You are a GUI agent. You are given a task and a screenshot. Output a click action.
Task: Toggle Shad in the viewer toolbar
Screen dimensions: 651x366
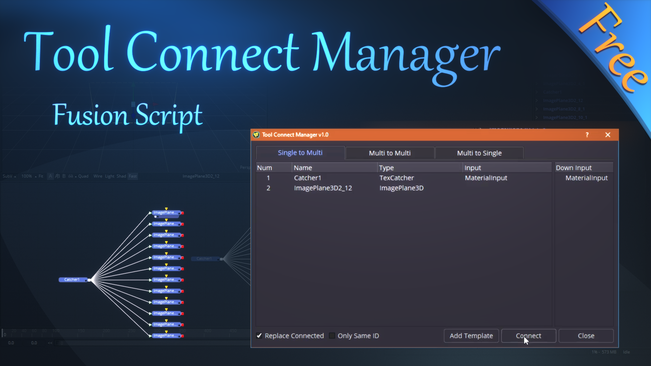click(x=121, y=176)
